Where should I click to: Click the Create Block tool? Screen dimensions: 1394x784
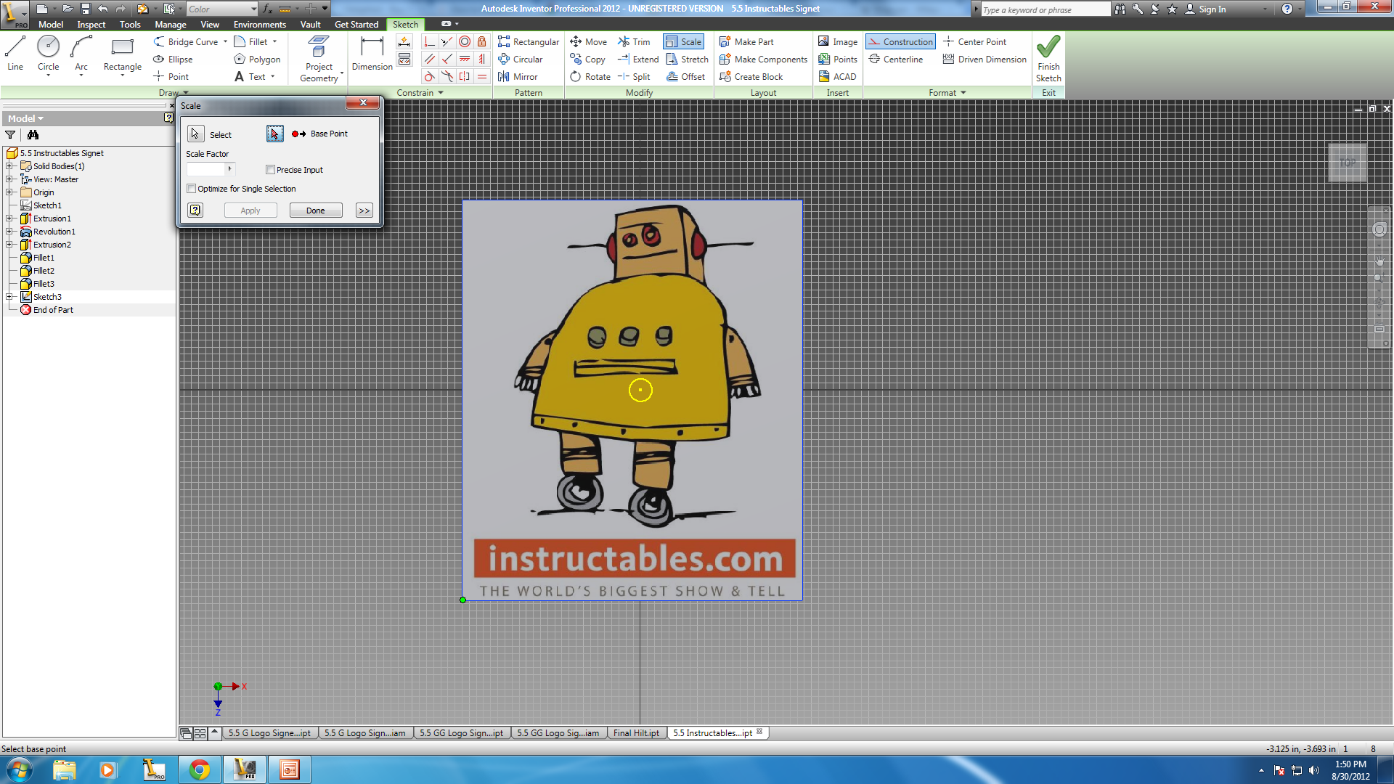tap(751, 77)
